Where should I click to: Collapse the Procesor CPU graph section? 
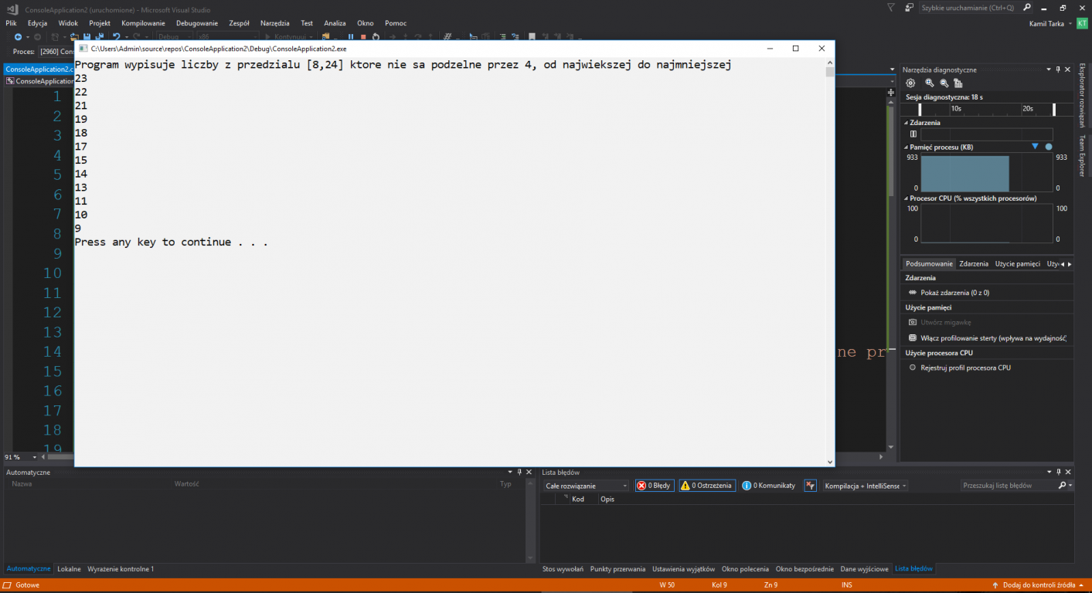(x=906, y=198)
